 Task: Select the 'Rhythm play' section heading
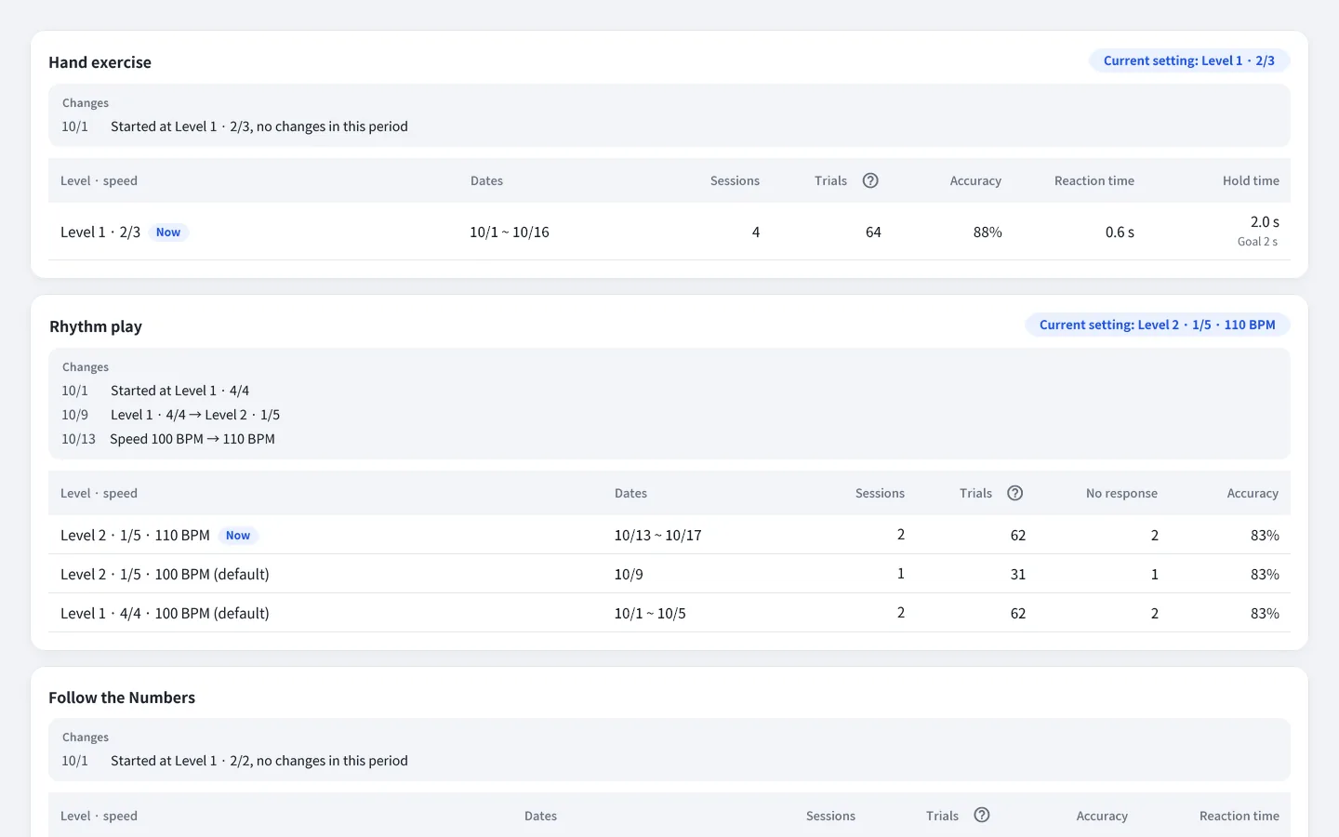96,326
